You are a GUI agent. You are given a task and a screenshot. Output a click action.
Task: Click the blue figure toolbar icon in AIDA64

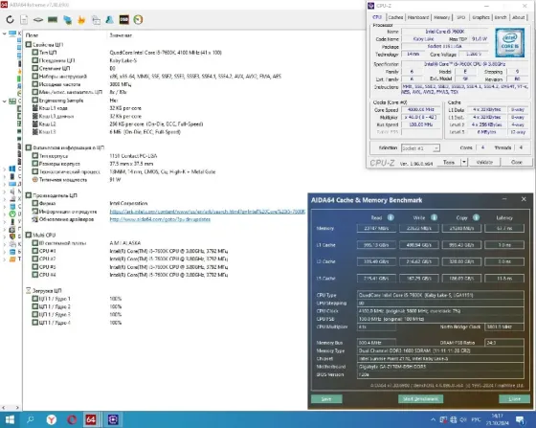pos(110,20)
